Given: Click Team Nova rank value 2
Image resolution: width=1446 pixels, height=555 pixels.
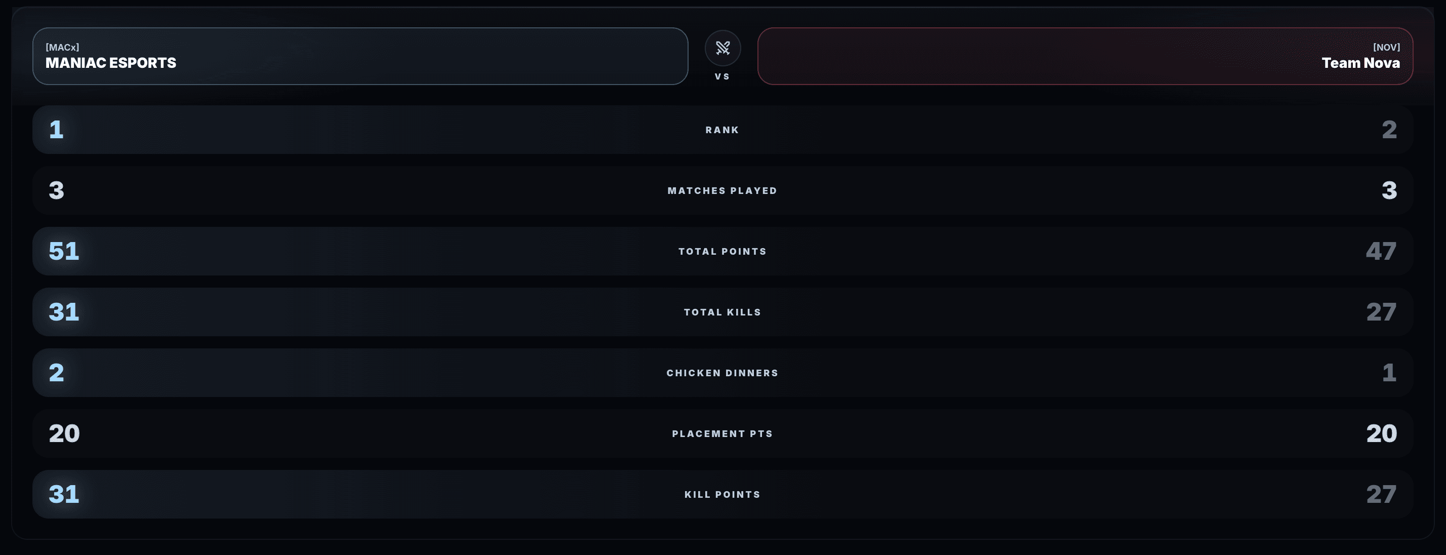Looking at the screenshot, I should click(1389, 130).
